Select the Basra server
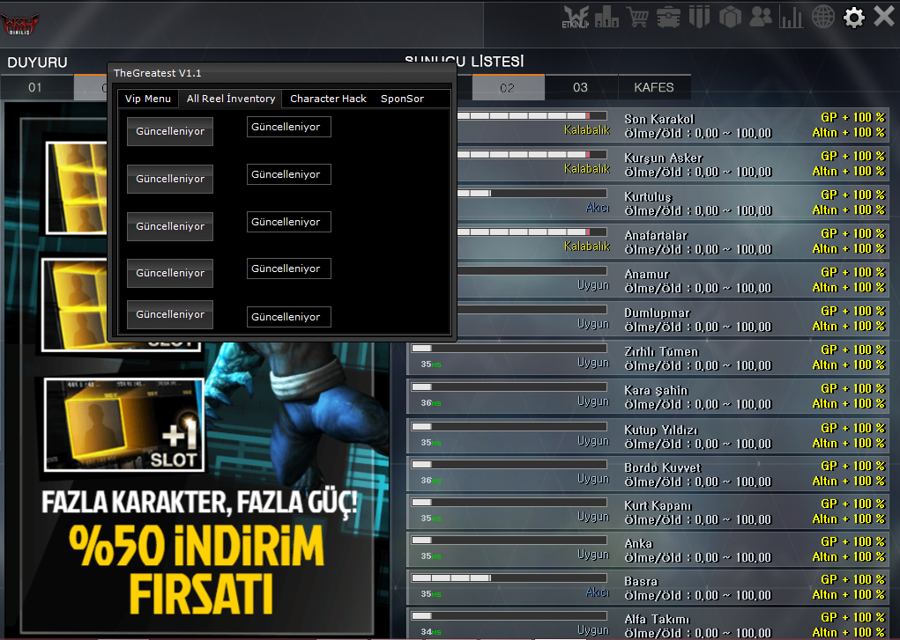900x640 pixels. tap(647, 587)
